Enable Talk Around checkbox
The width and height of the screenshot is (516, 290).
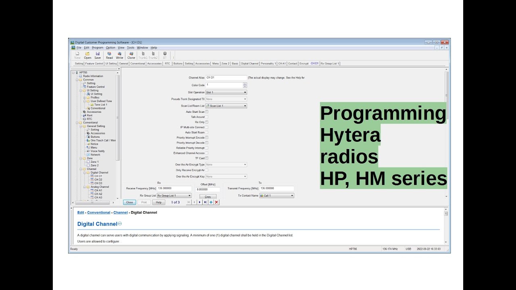pos(207,117)
